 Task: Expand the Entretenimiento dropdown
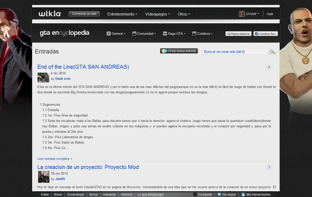coord(122,14)
